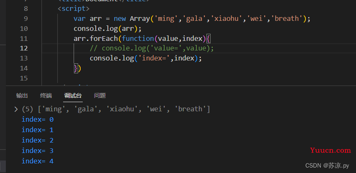Viewport: 356px width, 173px height.
Task: Click the 'index= 2' console output
Action: point(38,140)
